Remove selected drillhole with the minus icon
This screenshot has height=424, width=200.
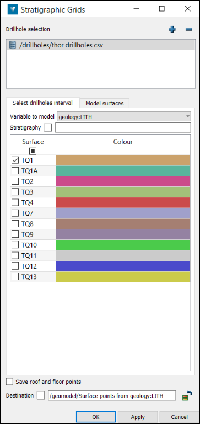tap(189, 29)
